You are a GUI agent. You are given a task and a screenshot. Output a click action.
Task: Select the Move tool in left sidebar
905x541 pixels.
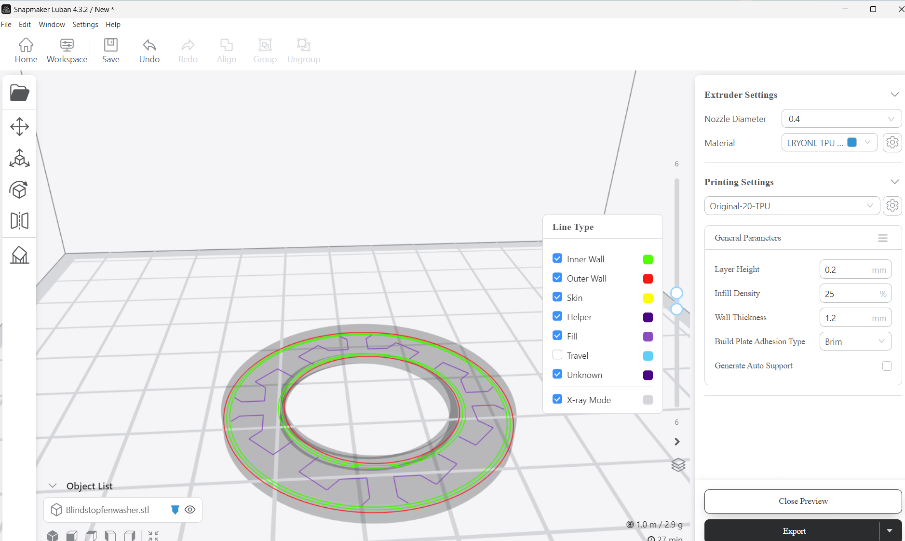19,127
